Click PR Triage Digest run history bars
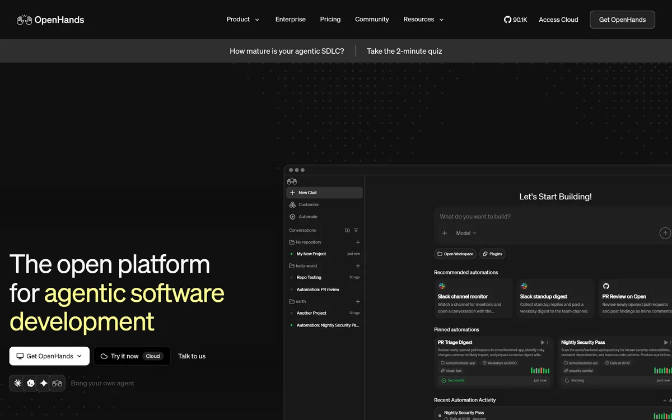This screenshot has width=672, height=420. click(540, 370)
